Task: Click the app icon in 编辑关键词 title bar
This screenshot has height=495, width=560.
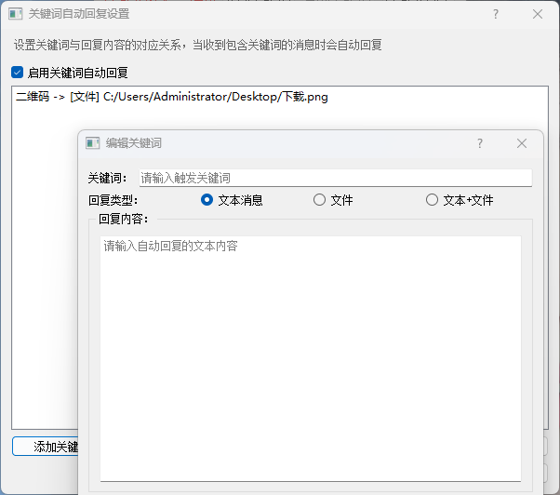Action: pyautogui.click(x=92, y=143)
